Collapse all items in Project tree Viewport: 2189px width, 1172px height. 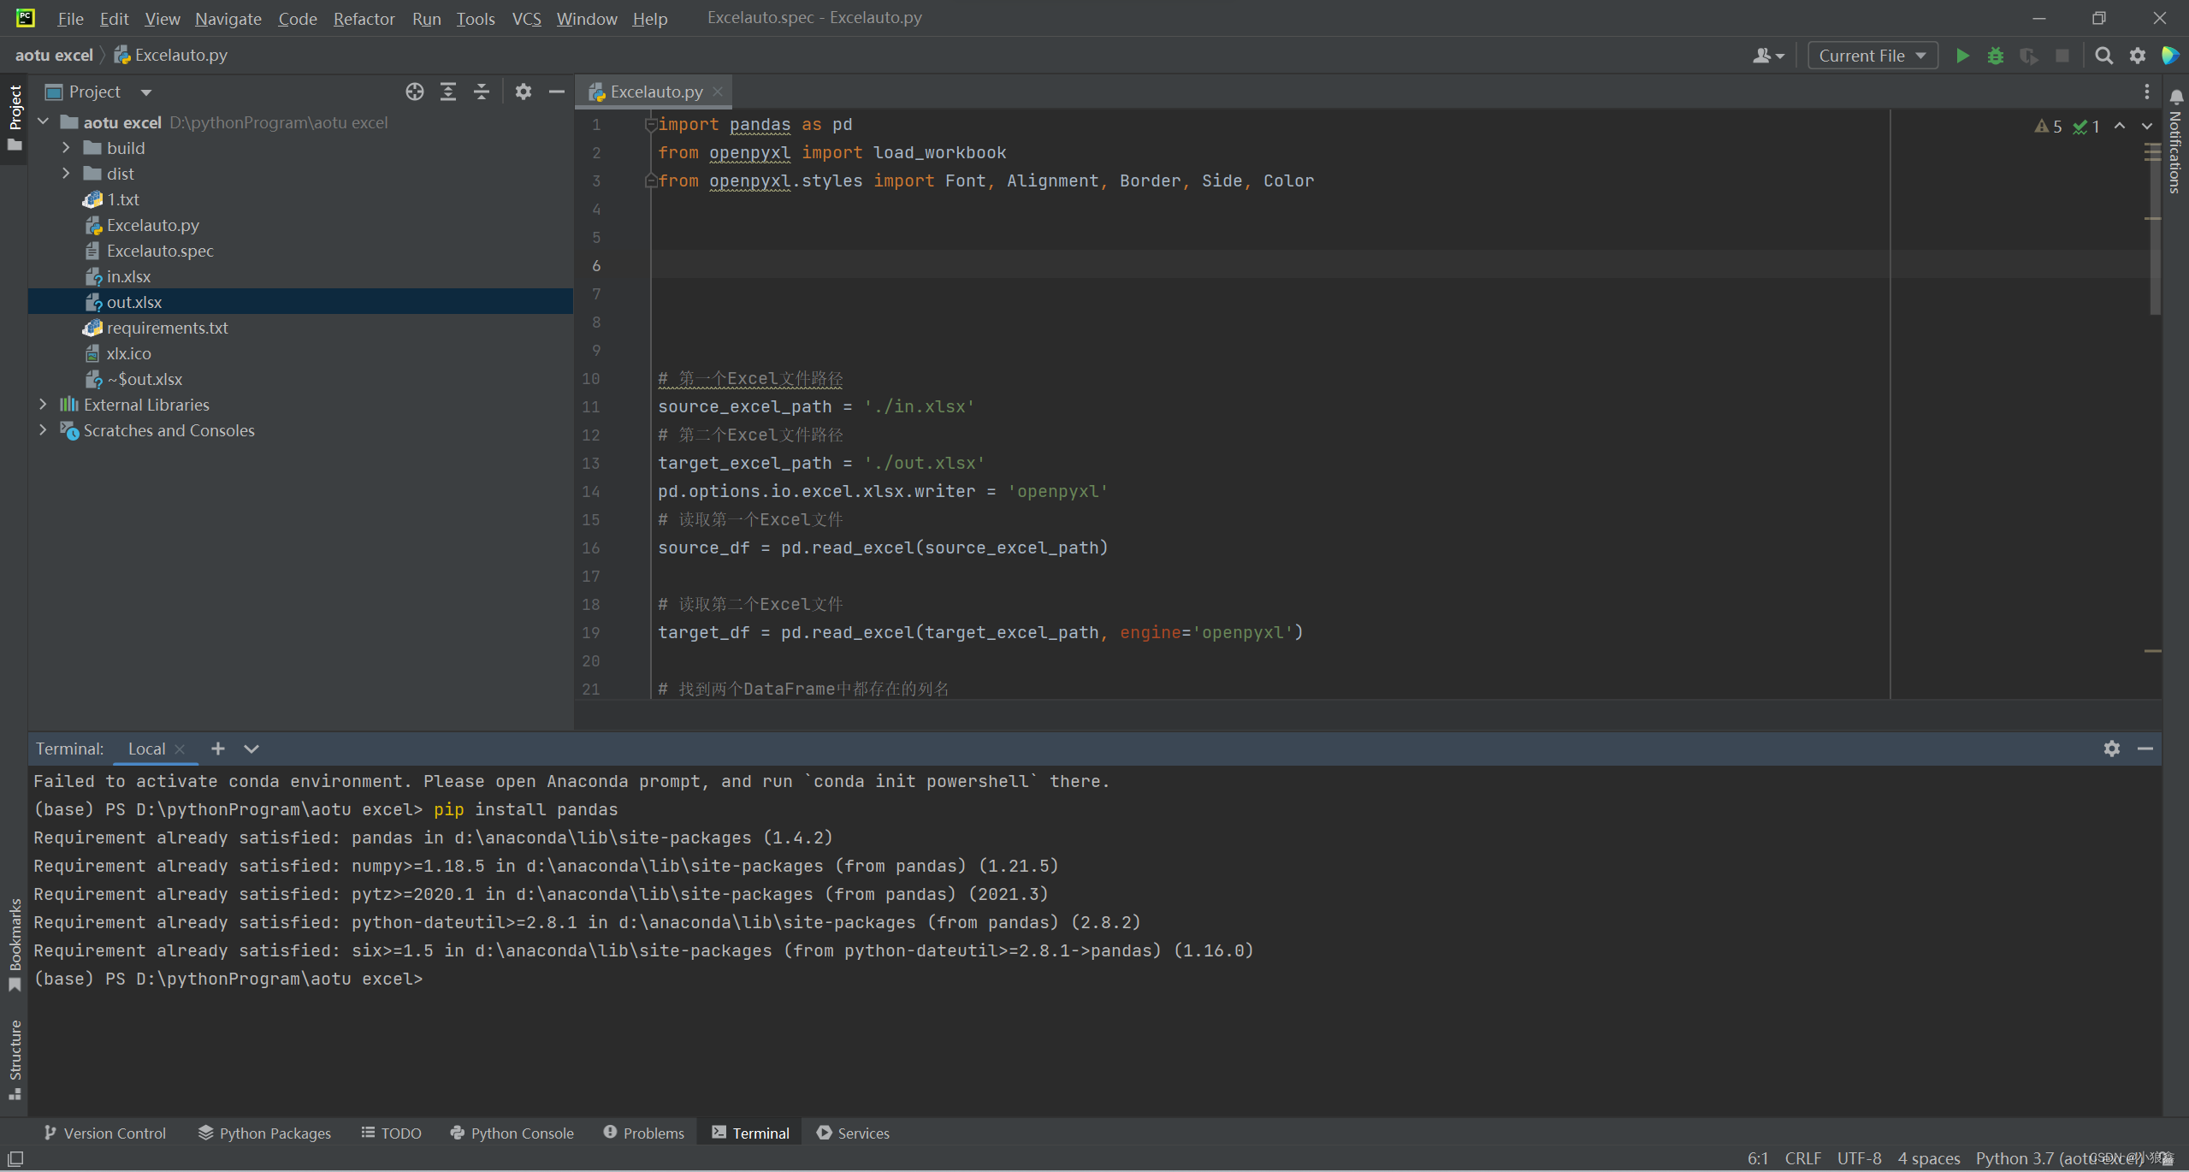click(x=482, y=92)
